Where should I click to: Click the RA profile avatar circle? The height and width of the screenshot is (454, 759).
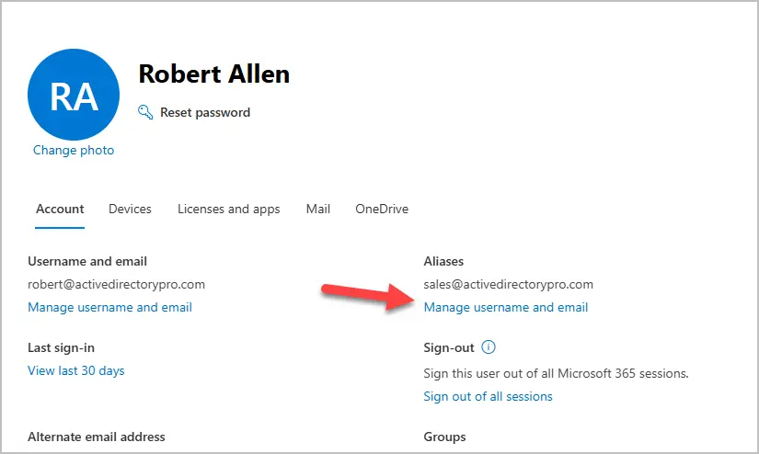tap(74, 95)
